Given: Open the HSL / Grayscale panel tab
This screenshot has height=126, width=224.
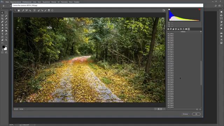Looking at the screenshot, I should coord(176,29).
